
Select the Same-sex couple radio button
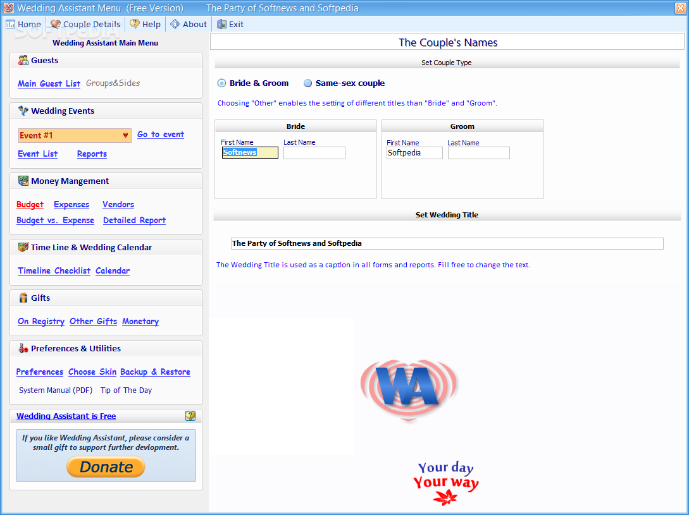307,83
